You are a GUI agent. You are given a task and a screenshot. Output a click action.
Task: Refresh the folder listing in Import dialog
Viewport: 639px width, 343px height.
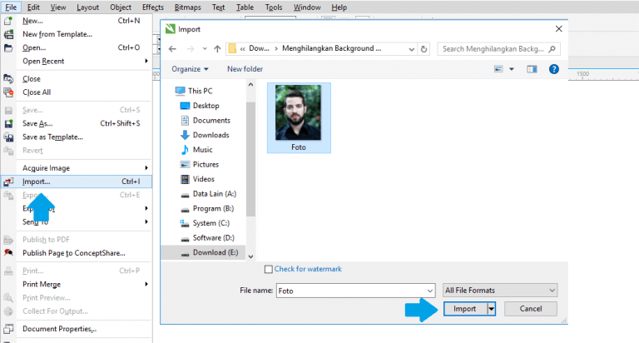(x=424, y=49)
